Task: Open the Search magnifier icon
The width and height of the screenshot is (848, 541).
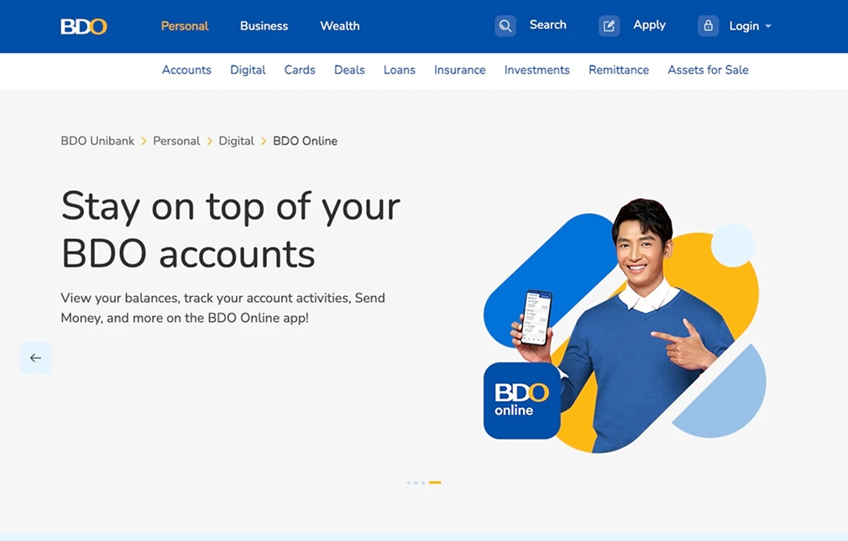Action: pos(505,25)
